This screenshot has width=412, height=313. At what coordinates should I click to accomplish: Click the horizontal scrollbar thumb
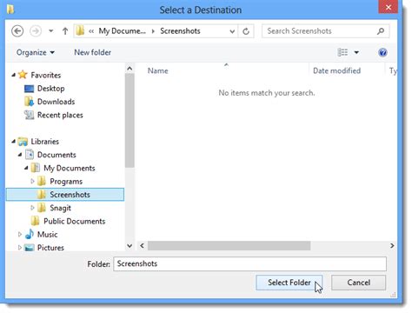click(229, 246)
